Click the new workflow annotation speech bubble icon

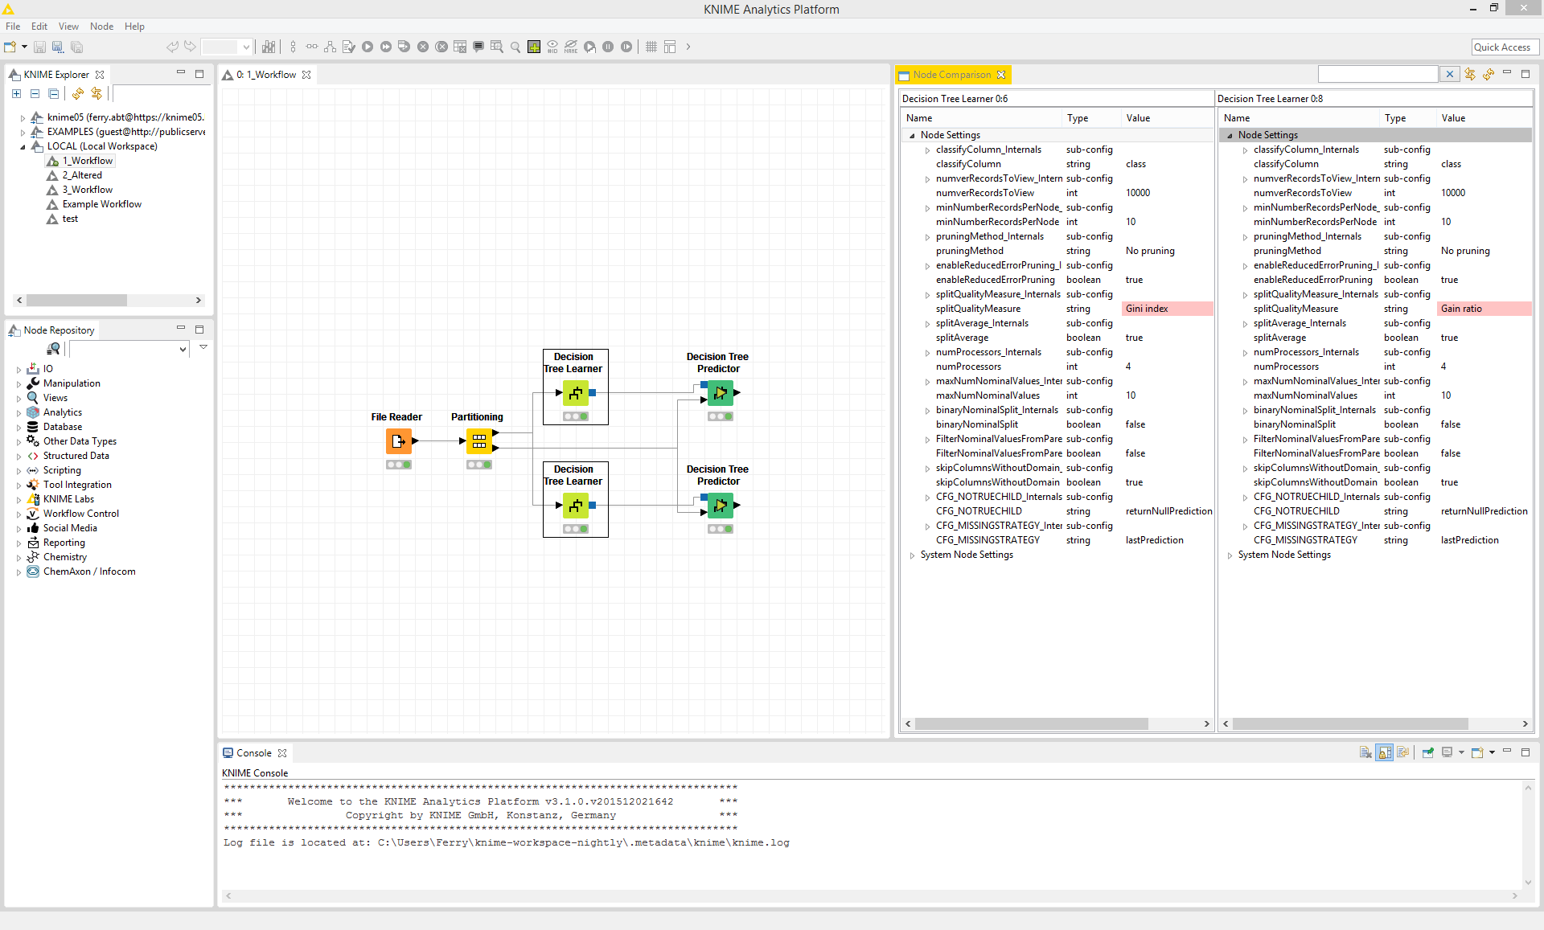[x=478, y=47]
